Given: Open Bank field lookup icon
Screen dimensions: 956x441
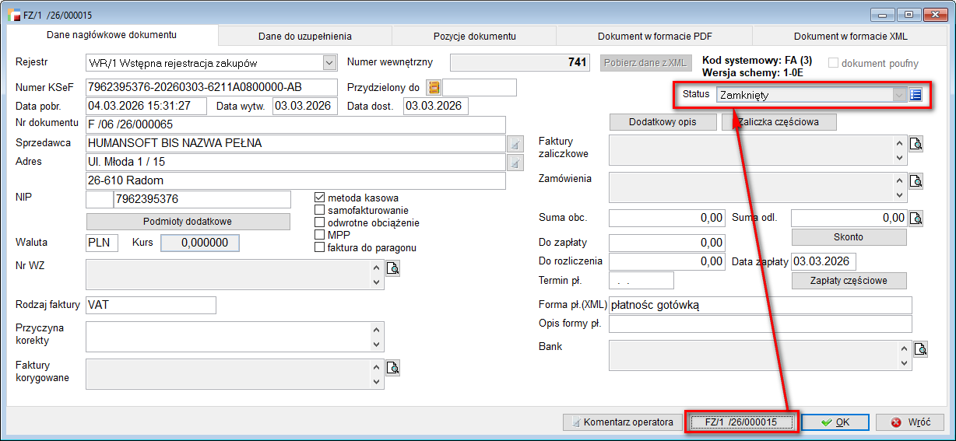Looking at the screenshot, I should coord(920,349).
